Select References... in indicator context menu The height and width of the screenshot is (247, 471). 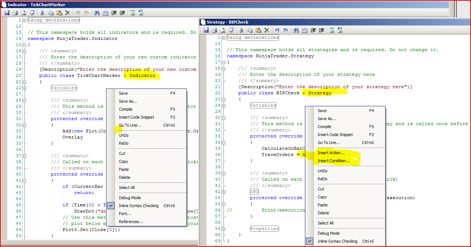131,222
